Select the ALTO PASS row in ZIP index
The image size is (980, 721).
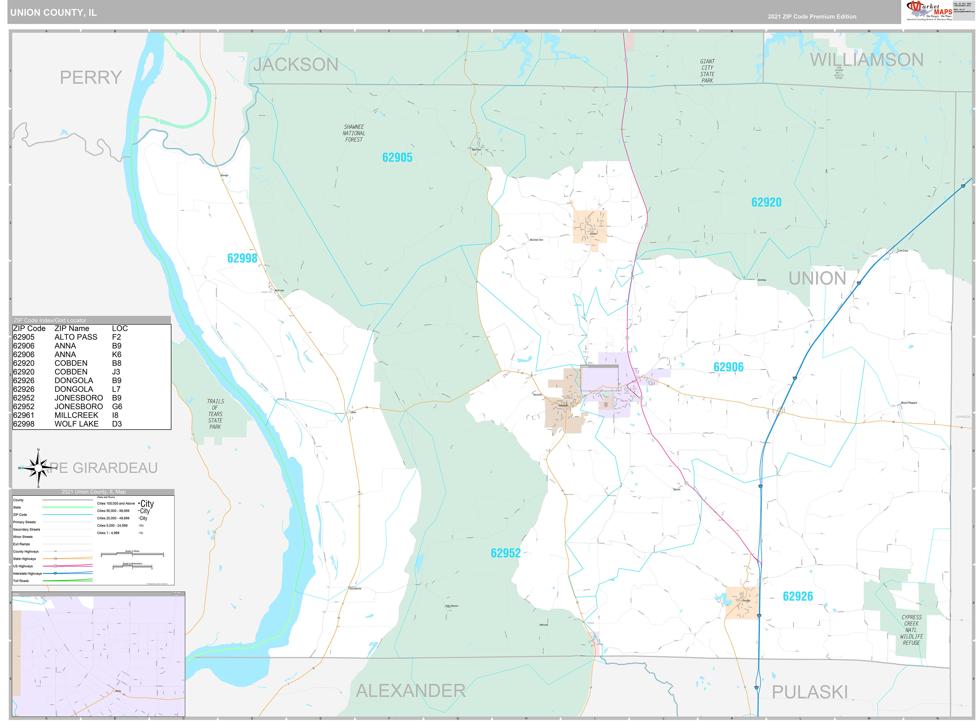(x=92, y=337)
